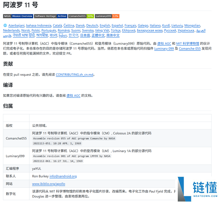Open the Kurdî translation link
219x202 pixels.
pos(166,26)
